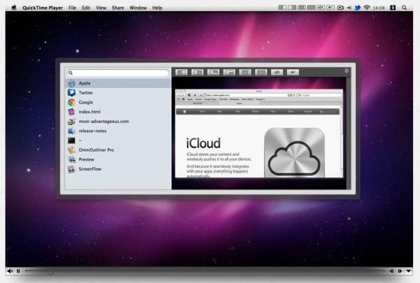Open the QuickTime controller dropdown arrow

pyautogui.click(x=409, y=271)
